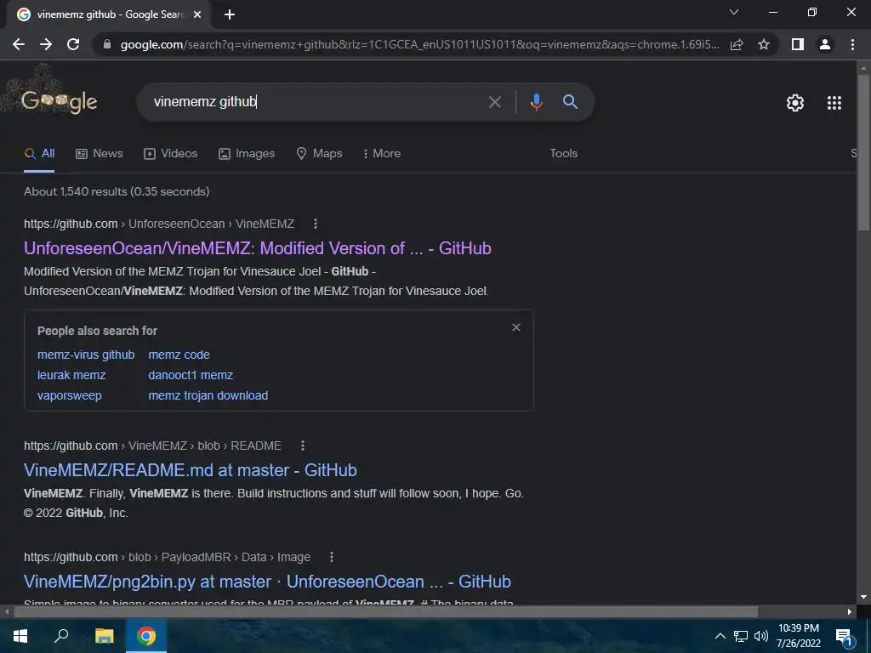Open volume control tray icon
Screen dimensions: 871x653
[761, 636]
